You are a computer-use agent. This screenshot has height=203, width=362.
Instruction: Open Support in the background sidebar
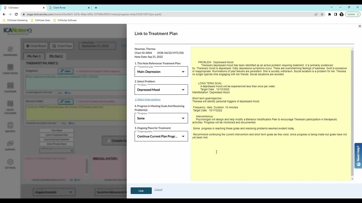pyautogui.click(x=10, y=146)
